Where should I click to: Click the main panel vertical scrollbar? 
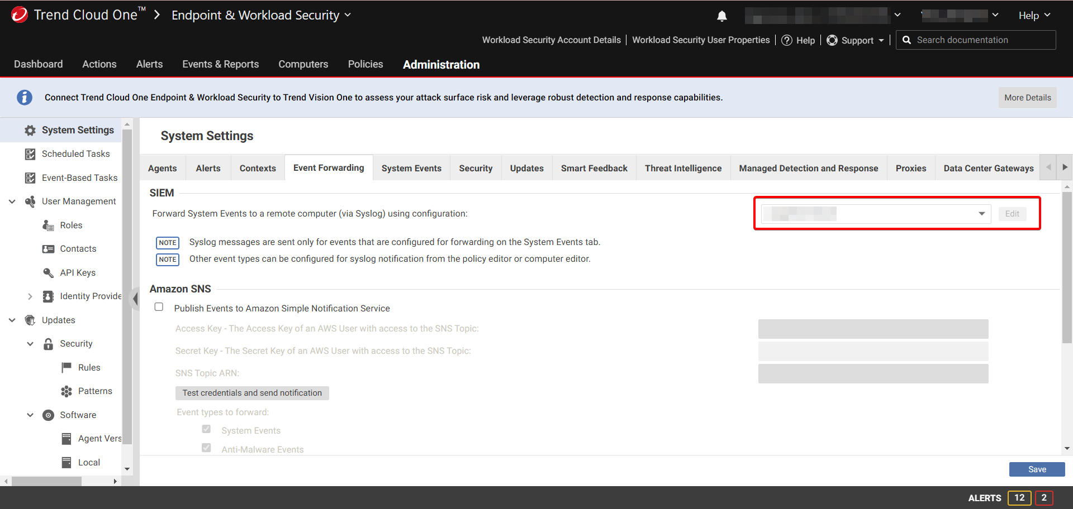[x=1067, y=268]
